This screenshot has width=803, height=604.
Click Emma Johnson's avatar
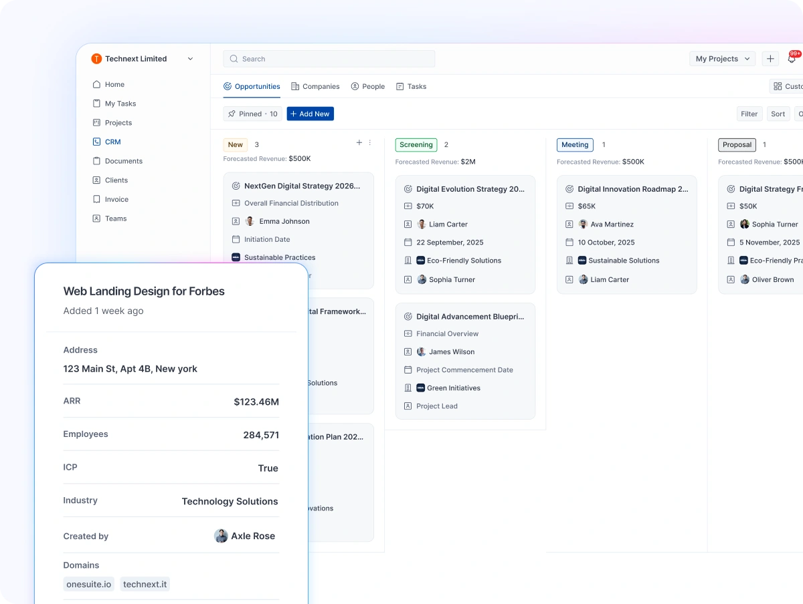pos(250,221)
